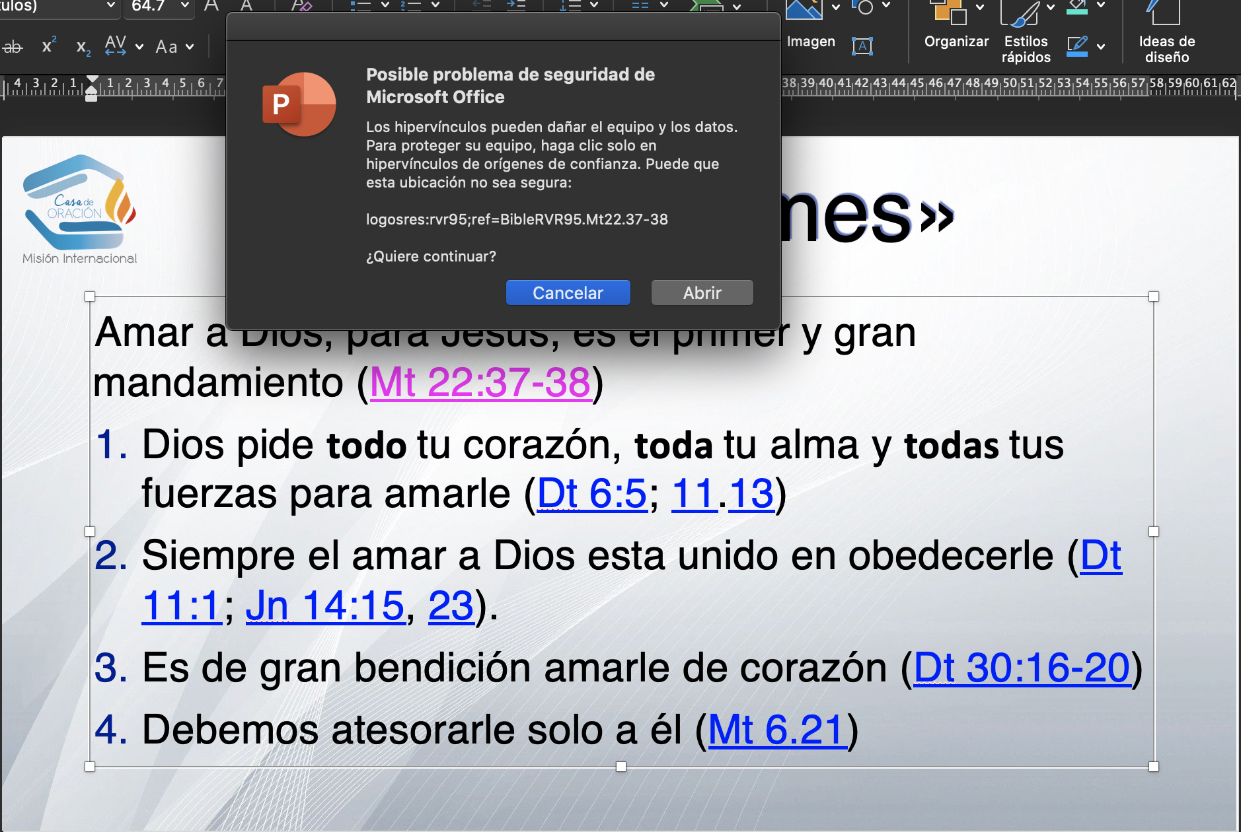Open the Dt 30:16-20 hyperlink
1241x832 pixels.
point(1022,668)
